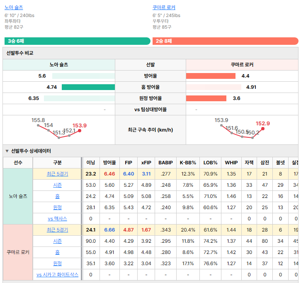Click the 쿠마르 로커 header in comparison table
301x283 pixels.
[x=242, y=65]
